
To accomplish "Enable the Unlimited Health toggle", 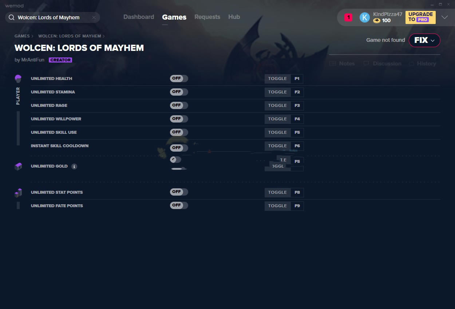I will pyautogui.click(x=179, y=79).
